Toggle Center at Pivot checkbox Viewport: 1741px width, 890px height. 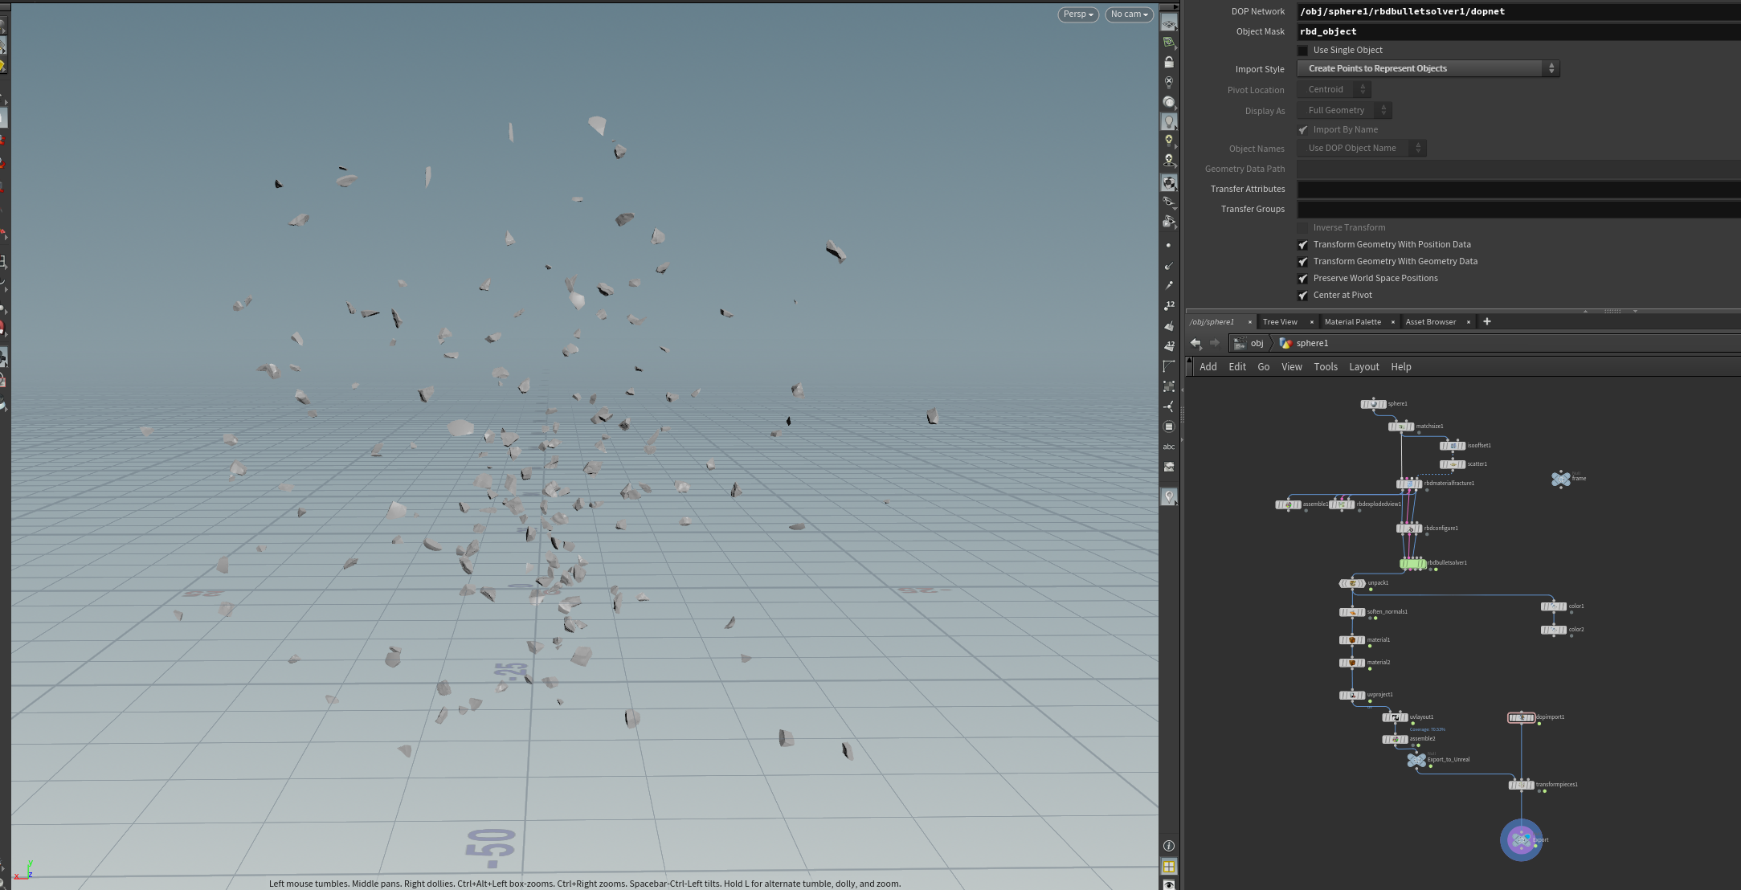[x=1303, y=296]
